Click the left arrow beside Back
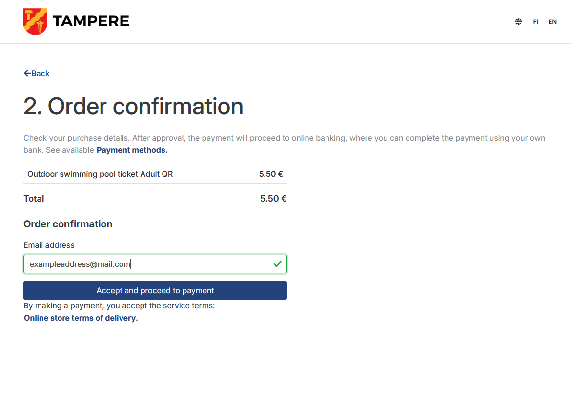This screenshot has width=571, height=405. [27, 73]
